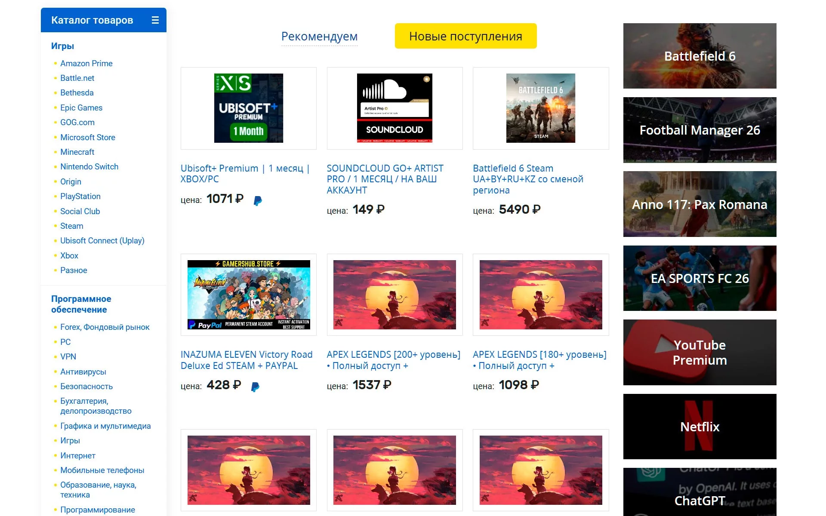Viewport: 826px width, 516px height.
Task: Open Nintendo Switch category
Action: click(x=89, y=166)
